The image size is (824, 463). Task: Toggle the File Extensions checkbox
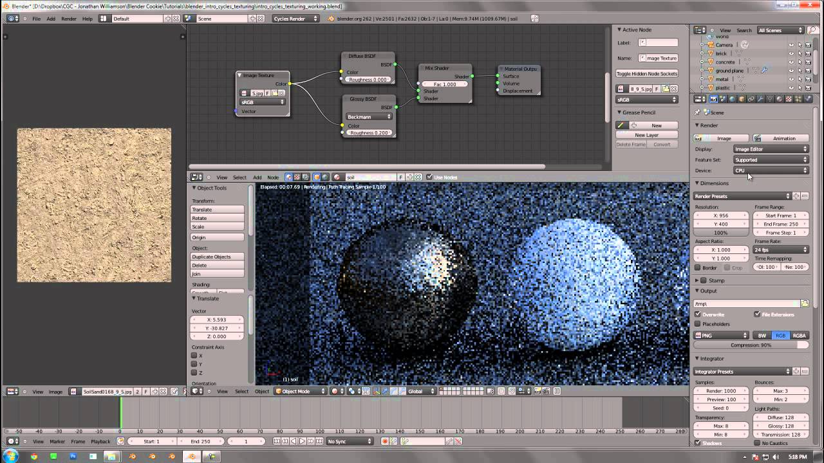click(757, 314)
